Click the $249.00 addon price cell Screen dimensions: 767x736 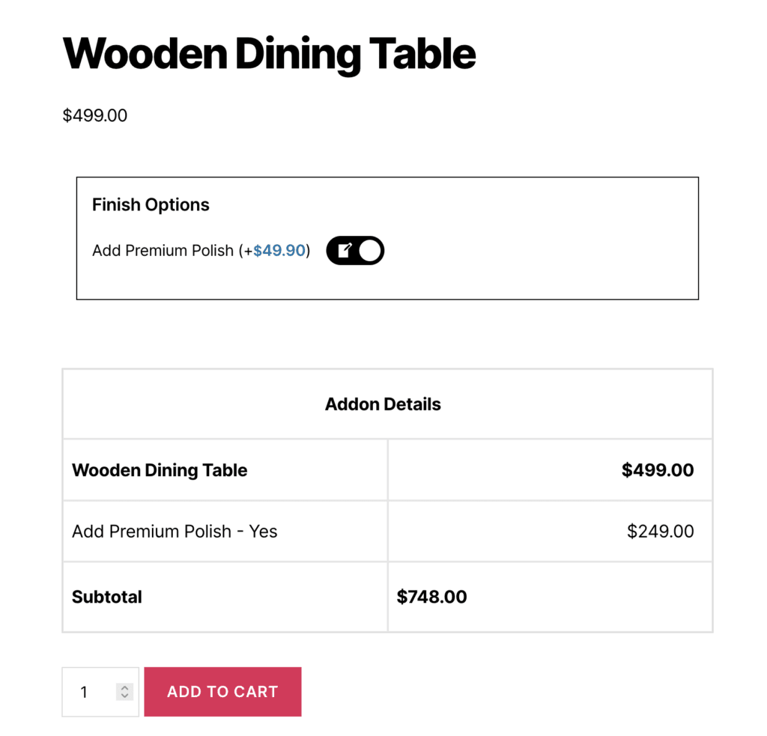[660, 532]
